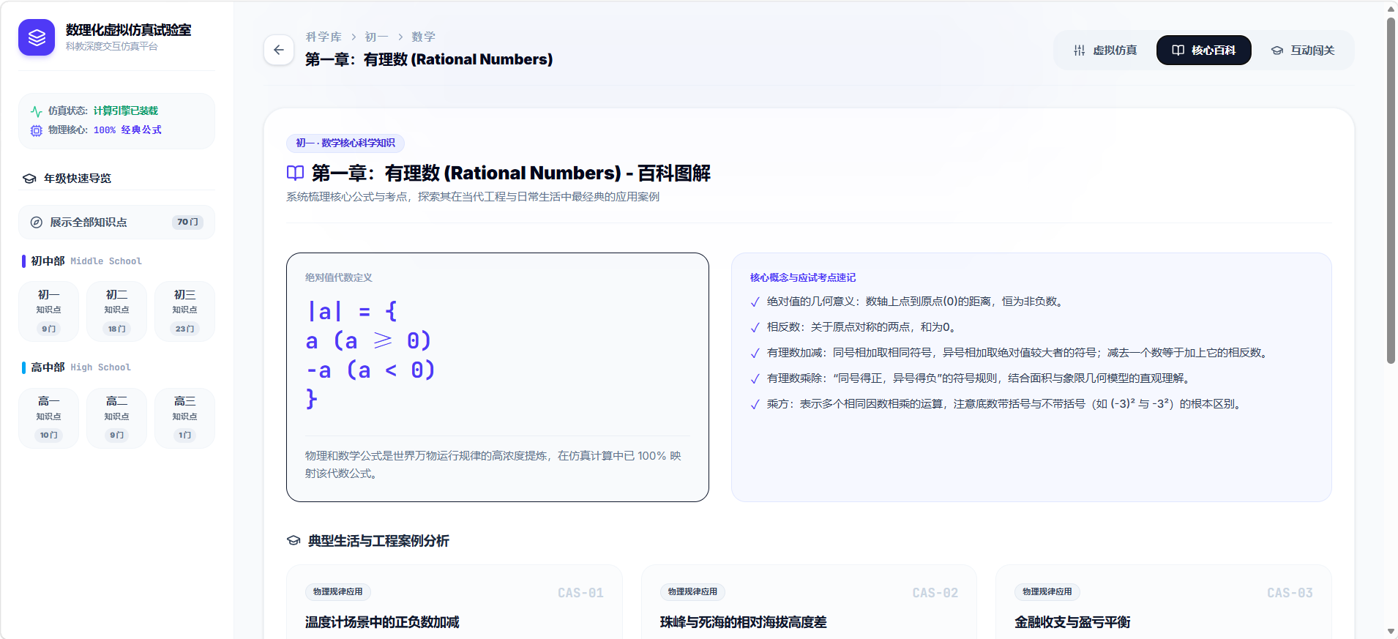Show all 70 knowledge points
The width and height of the screenshot is (1398, 639).
[117, 223]
